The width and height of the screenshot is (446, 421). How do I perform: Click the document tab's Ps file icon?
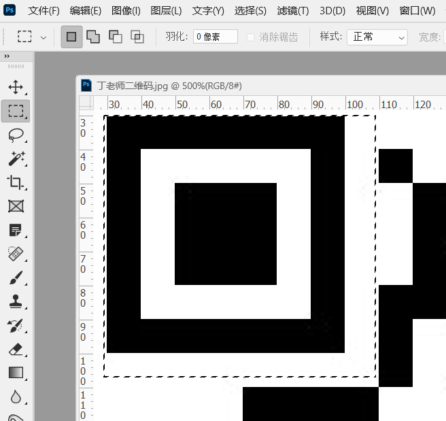click(x=86, y=85)
